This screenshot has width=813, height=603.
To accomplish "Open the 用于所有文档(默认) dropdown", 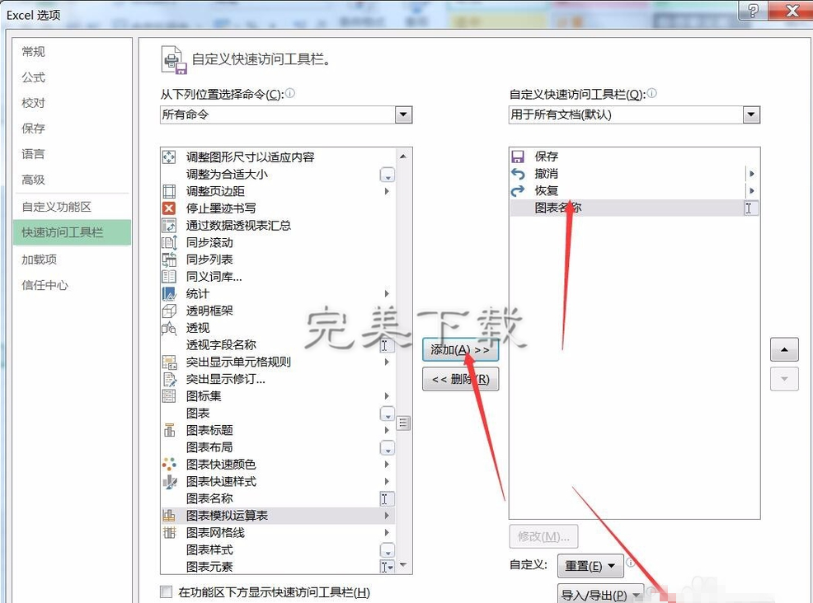I will click(x=751, y=115).
